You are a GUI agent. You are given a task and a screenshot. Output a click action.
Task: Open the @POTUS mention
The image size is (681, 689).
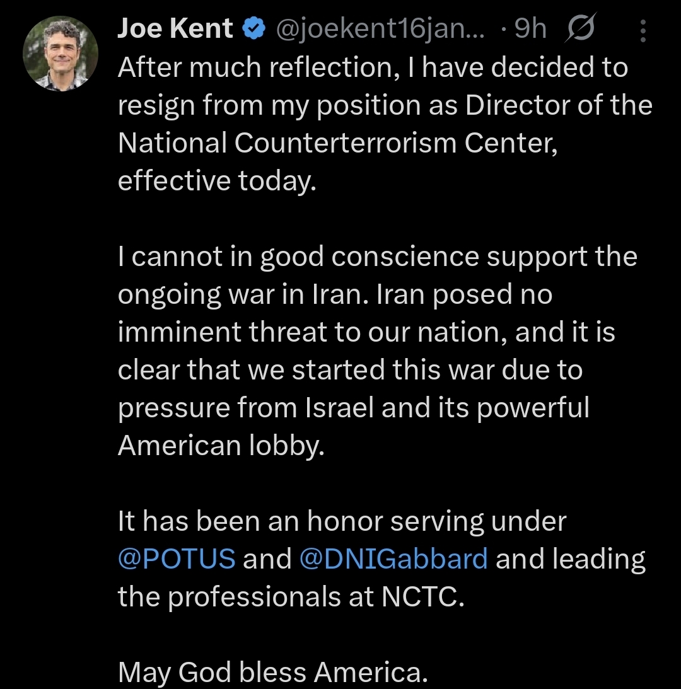coord(177,559)
